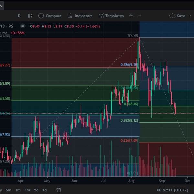
Task: Click the O8.45 open price value
Action: click(x=35, y=27)
